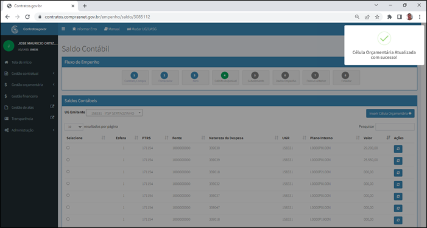427x228 pixels.
Task: Bookmark page with star icon
Action: (x=377, y=17)
